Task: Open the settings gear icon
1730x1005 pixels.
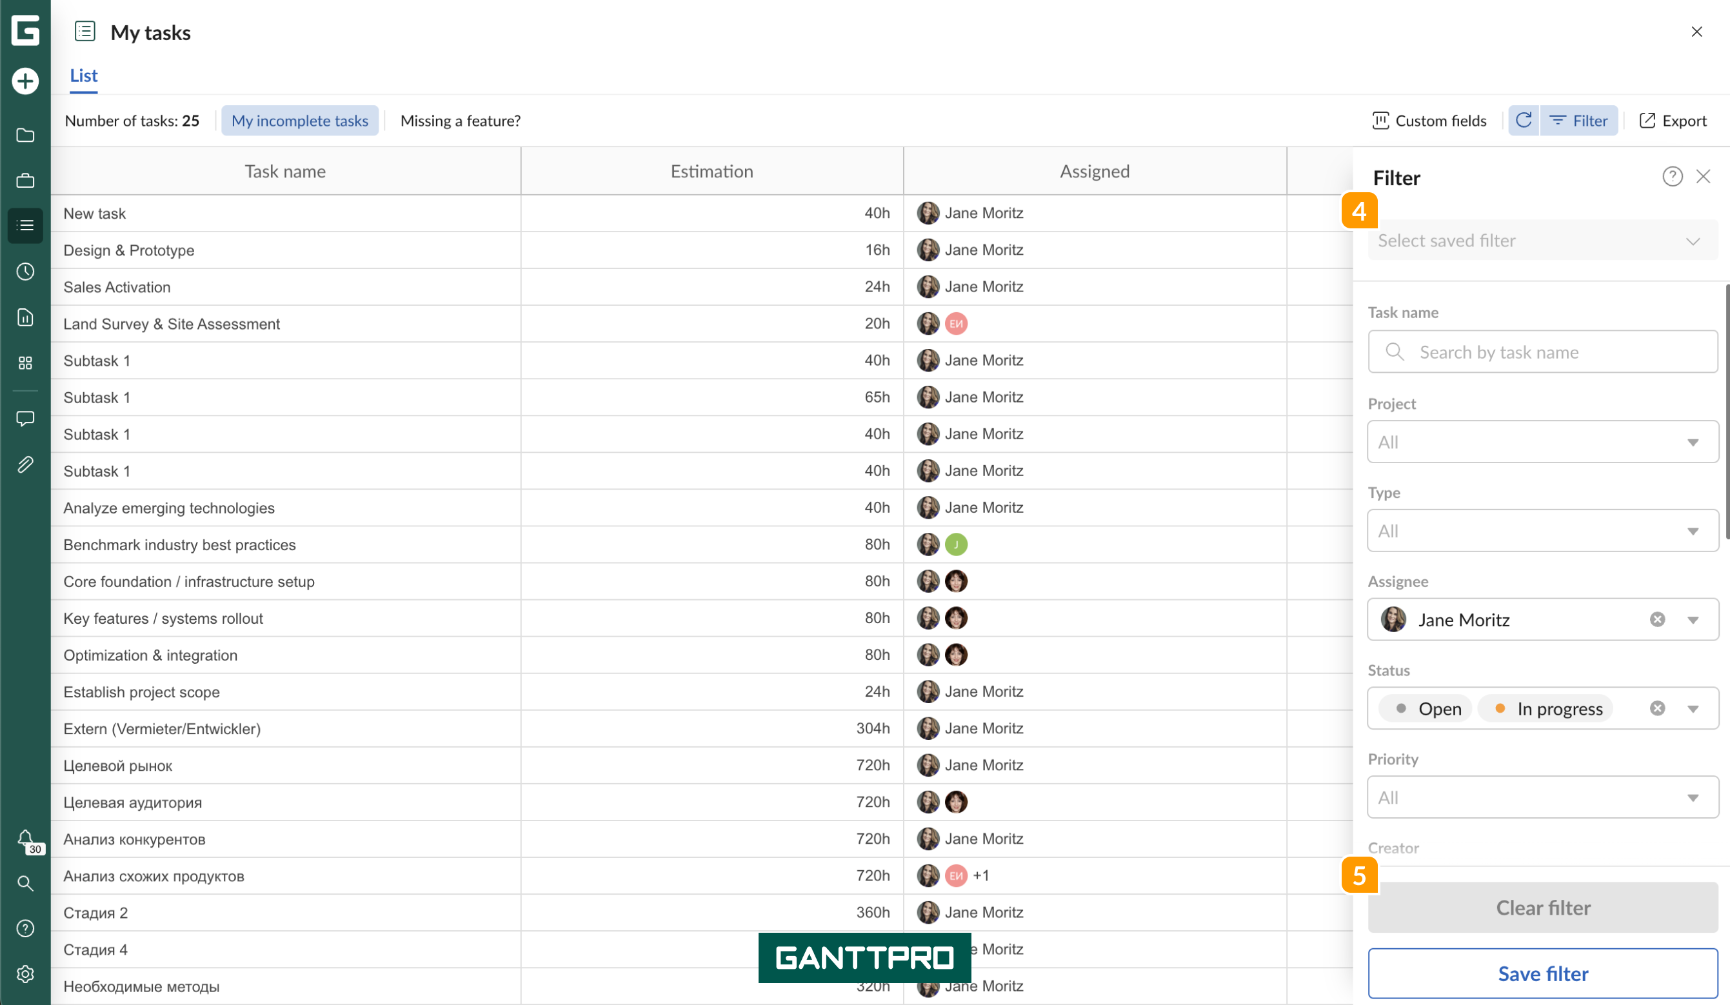Action: [x=25, y=974]
